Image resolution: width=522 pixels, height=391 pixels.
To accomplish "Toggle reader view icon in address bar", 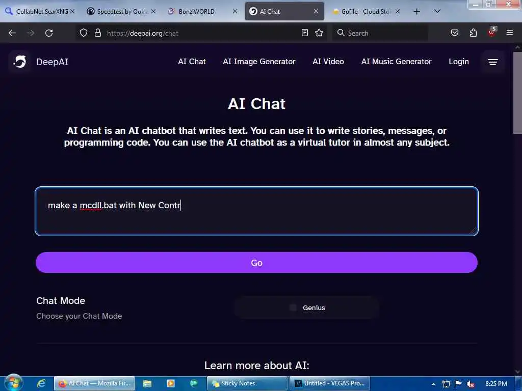I will tap(305, 33).
